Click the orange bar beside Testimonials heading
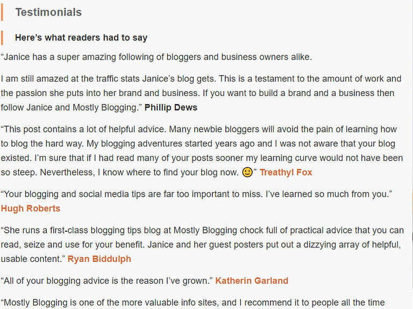Image resolution: width=413 pixels, height=309 pixels. click(x=3, y=12)
